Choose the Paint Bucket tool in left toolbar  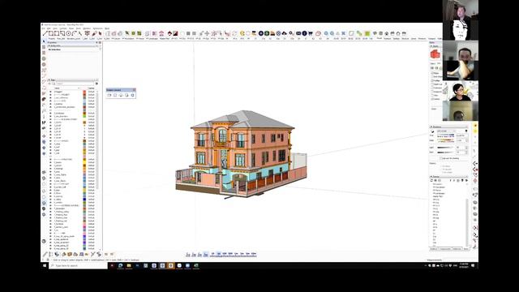tap(44, 99)
